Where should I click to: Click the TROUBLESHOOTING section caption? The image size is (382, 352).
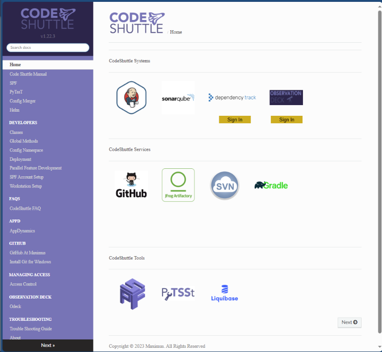click(31, 319)
